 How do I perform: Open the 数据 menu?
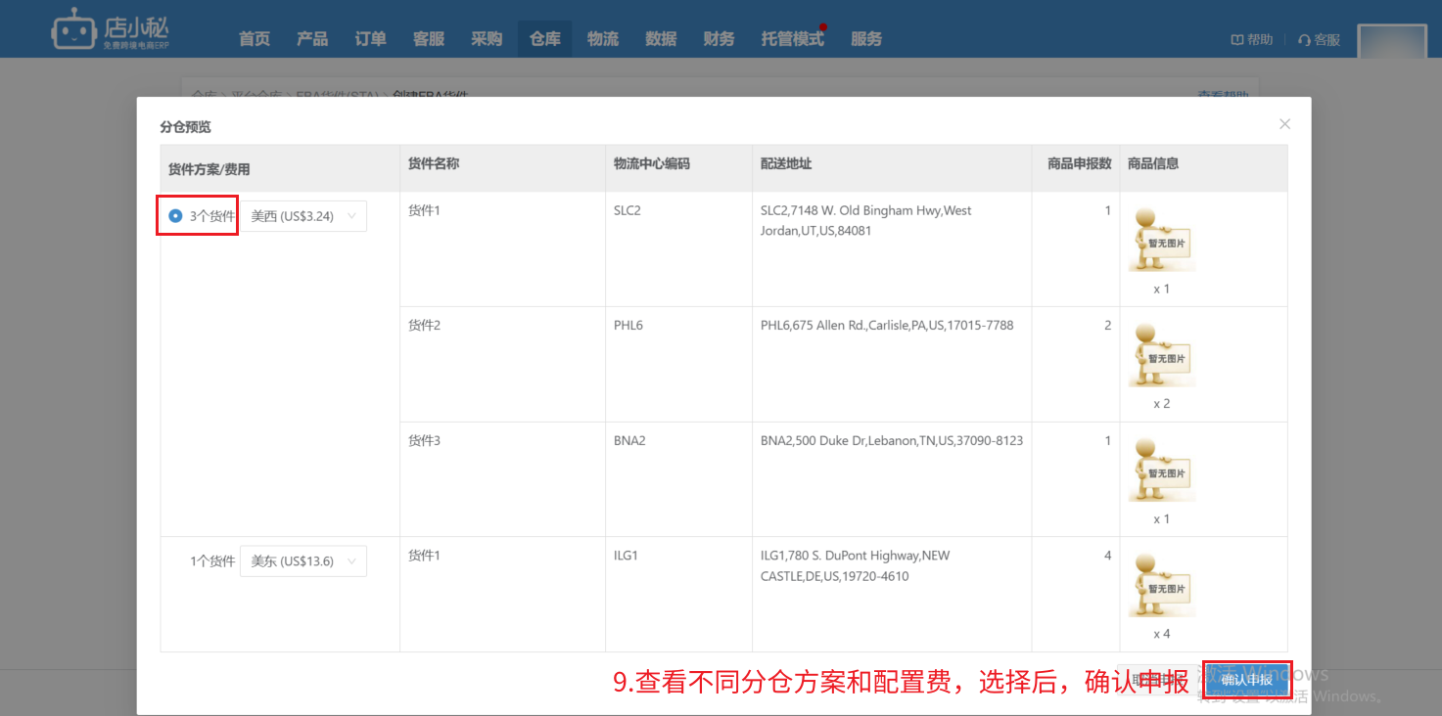click(x=661, y=39)
